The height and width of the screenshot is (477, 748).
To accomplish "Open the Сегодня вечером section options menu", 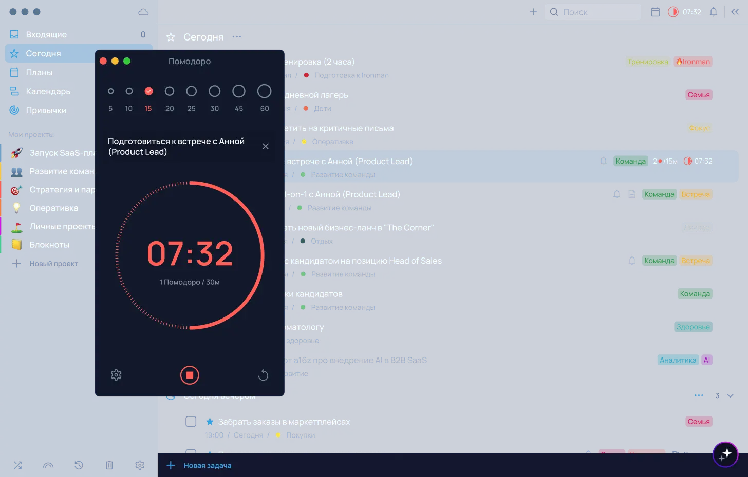I will pos(699,395).
